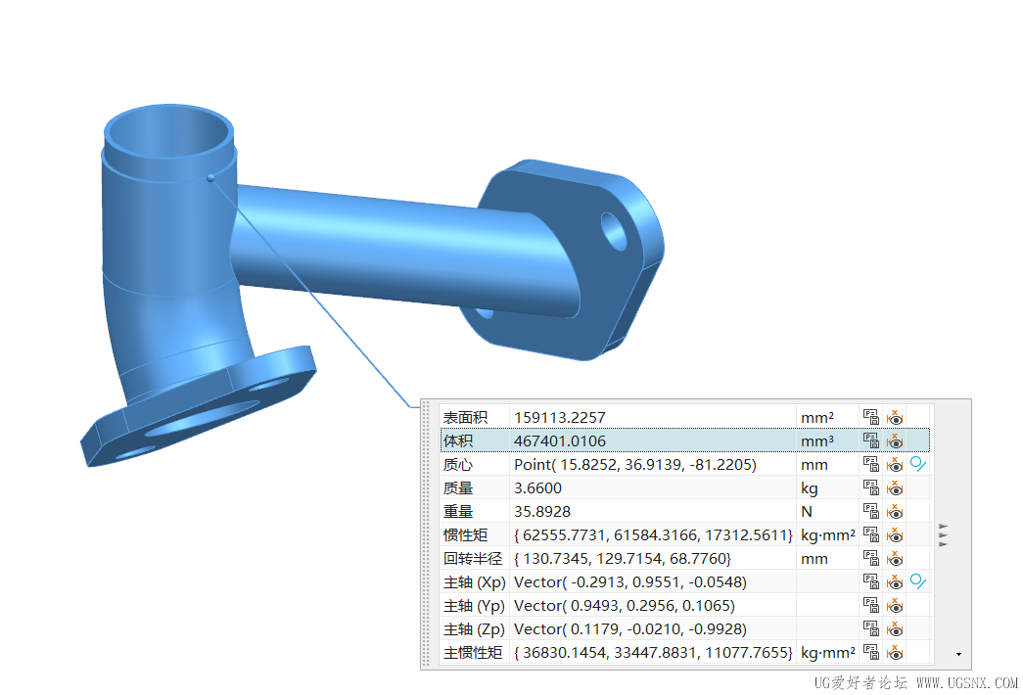Click the N unit cell in 重量 row
The width and height of the screenshot is (1023, 695).
(827, 511)
